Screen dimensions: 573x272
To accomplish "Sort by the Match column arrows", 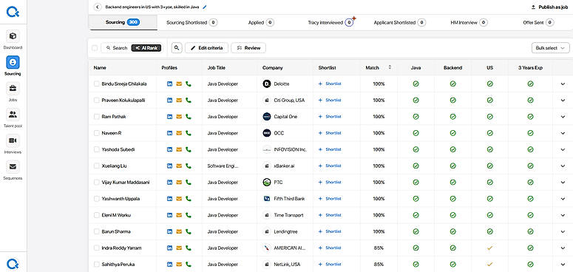I will pos(390,67).
